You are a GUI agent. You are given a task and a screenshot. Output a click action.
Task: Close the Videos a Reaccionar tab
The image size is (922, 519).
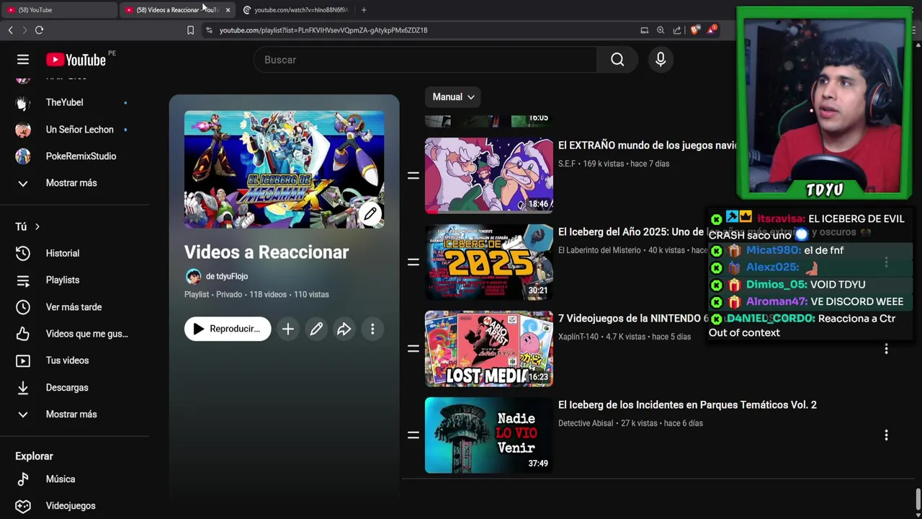coord(228,10)
